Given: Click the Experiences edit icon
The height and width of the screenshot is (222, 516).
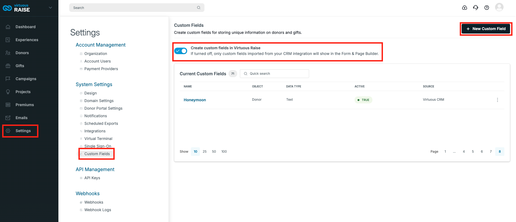Looking at the screenshot, I should (x=8, y=40).
